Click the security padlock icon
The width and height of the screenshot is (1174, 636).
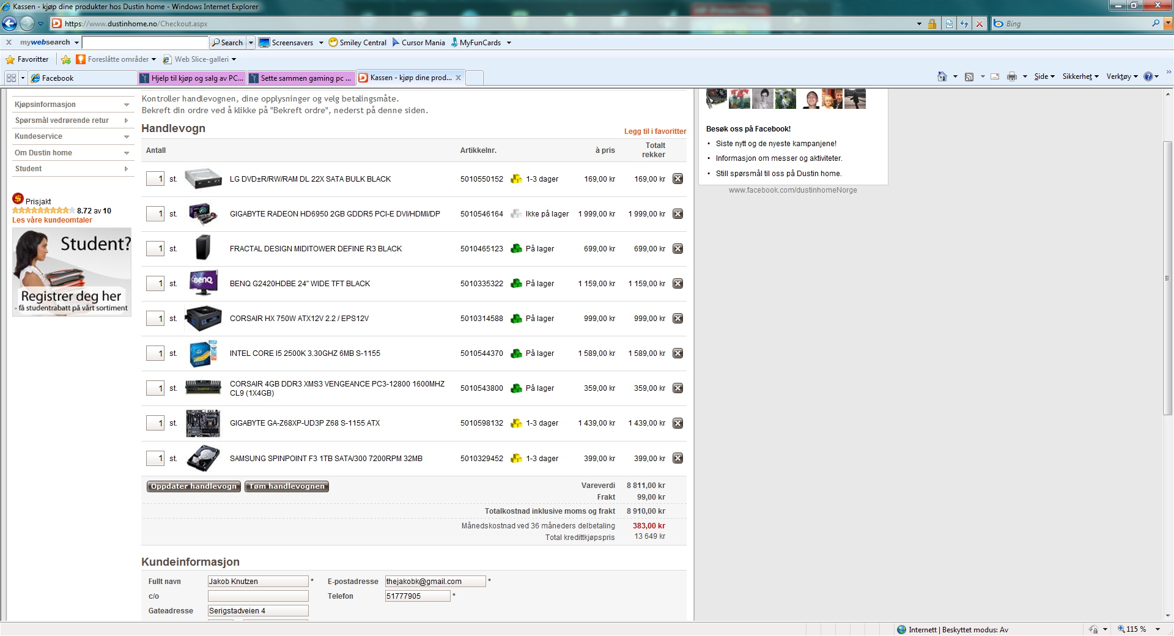[932, 24]
